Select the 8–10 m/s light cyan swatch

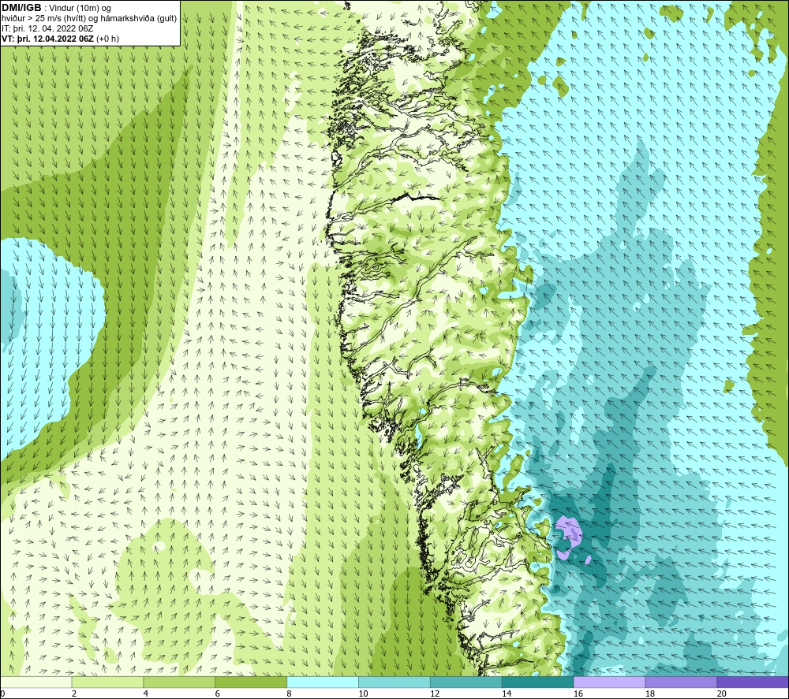[x=323, y=682]
